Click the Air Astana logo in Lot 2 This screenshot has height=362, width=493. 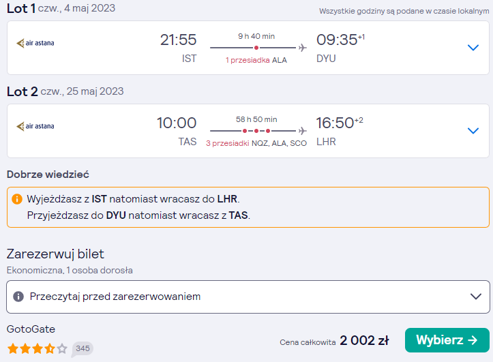pos(35,126)
